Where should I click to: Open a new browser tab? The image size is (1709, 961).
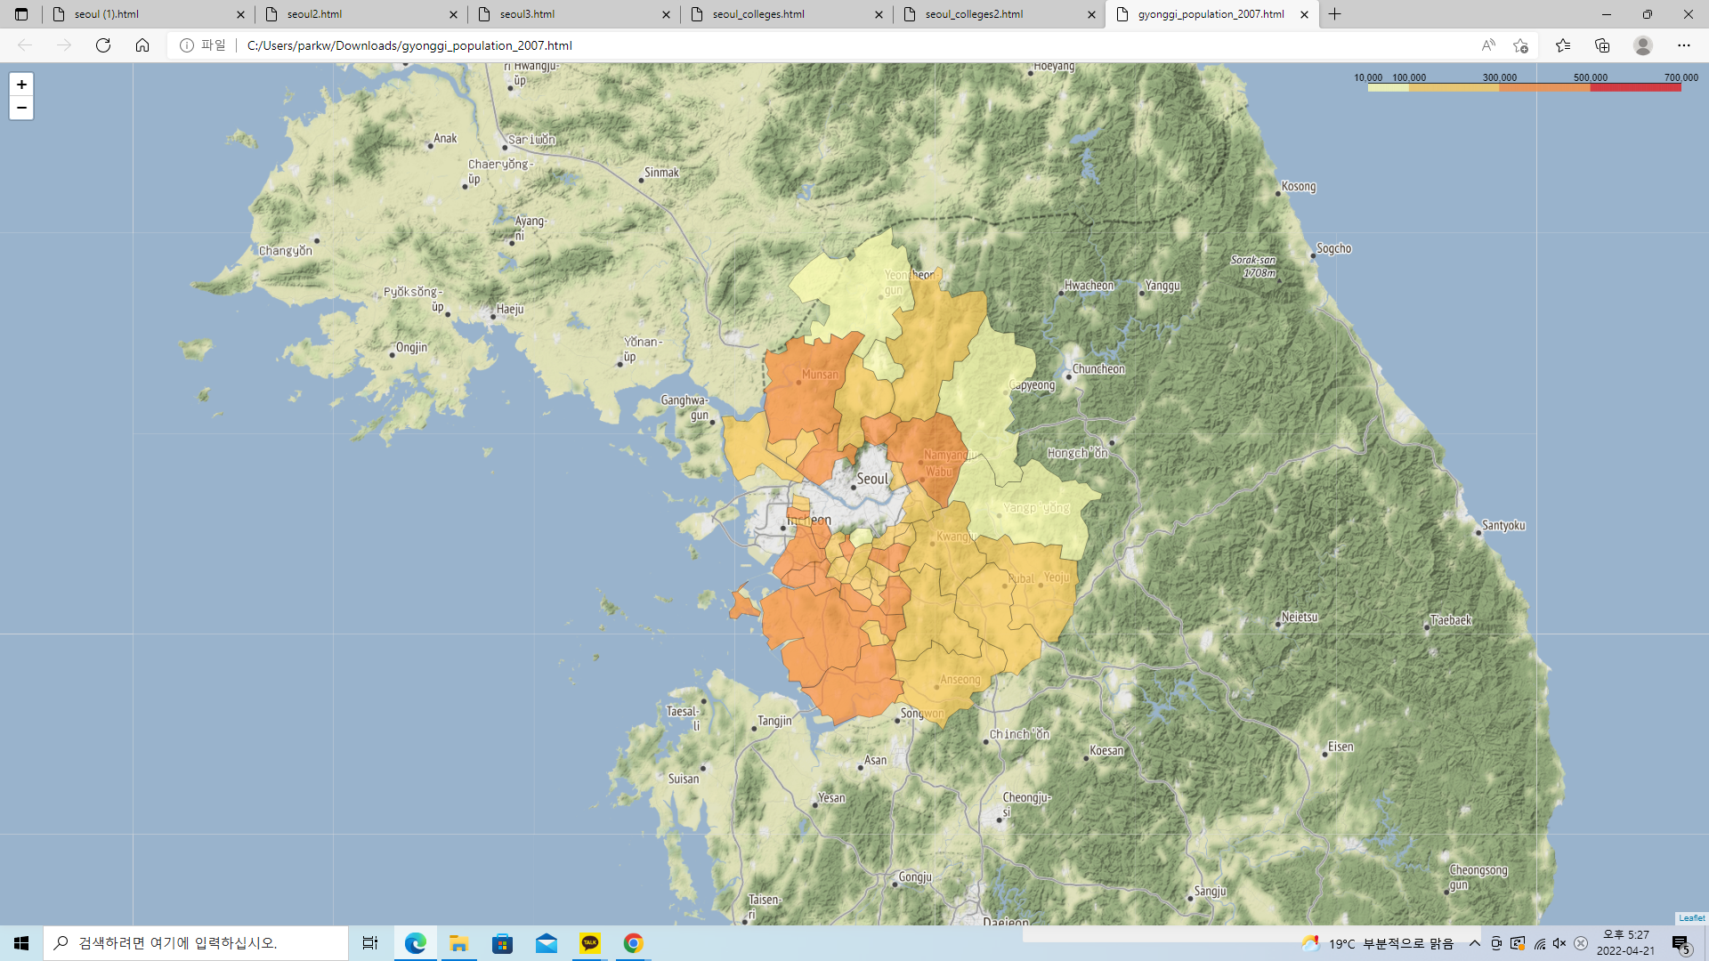click(x=1334, y=14)
